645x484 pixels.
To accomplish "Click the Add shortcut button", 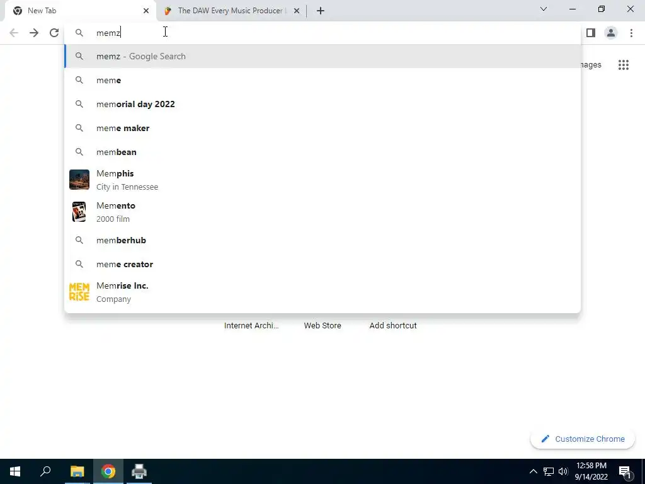I will pyautogui.click(x=393, y=326).
